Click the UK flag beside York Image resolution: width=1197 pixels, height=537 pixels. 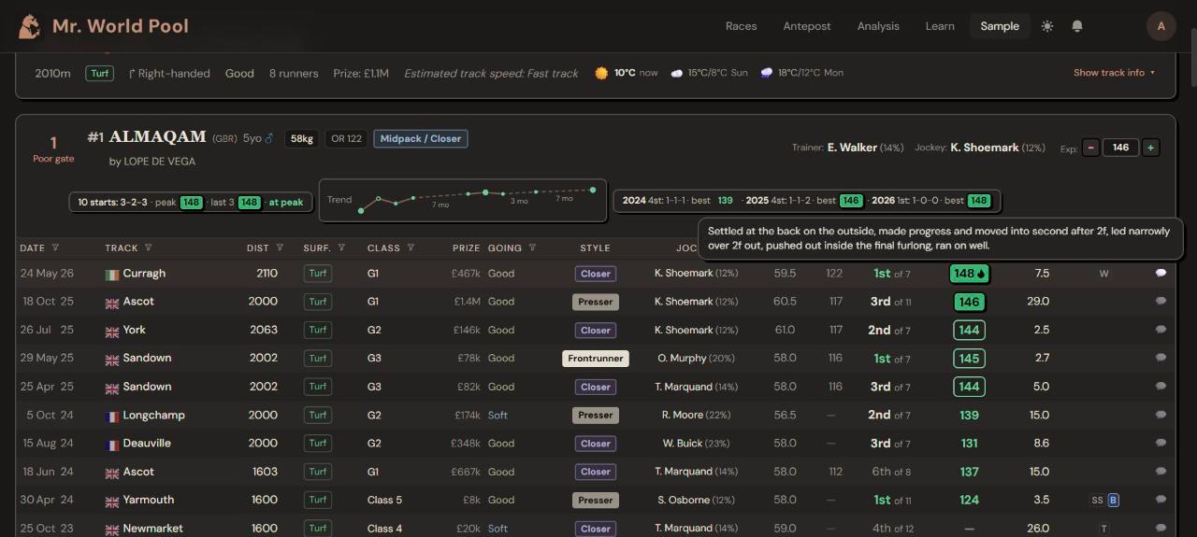click(x=112, y=331)
